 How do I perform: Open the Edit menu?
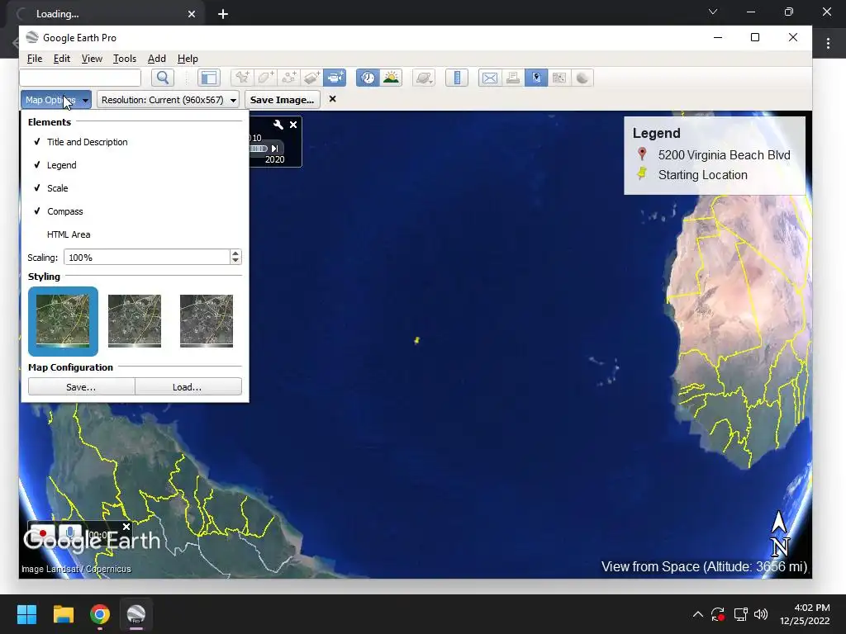61,59
